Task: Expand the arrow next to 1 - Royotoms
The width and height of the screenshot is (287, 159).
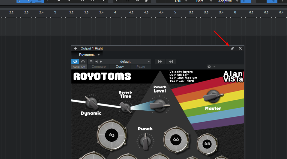Action: 99,55
